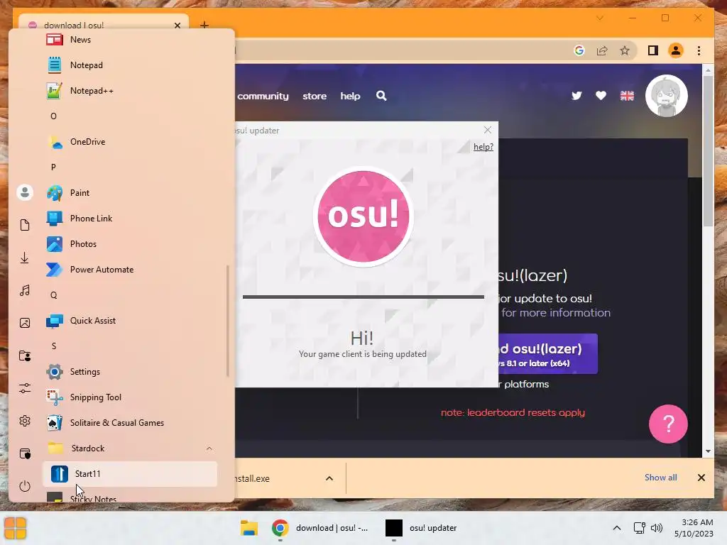Open network status tray icon

(x=640, y=528)
